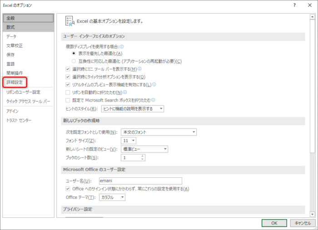This screenshot has height=230, width=318.
Task: Select 表示を優先した最適化 radio button
Action: pyautogui.click(x=74, y=54)
